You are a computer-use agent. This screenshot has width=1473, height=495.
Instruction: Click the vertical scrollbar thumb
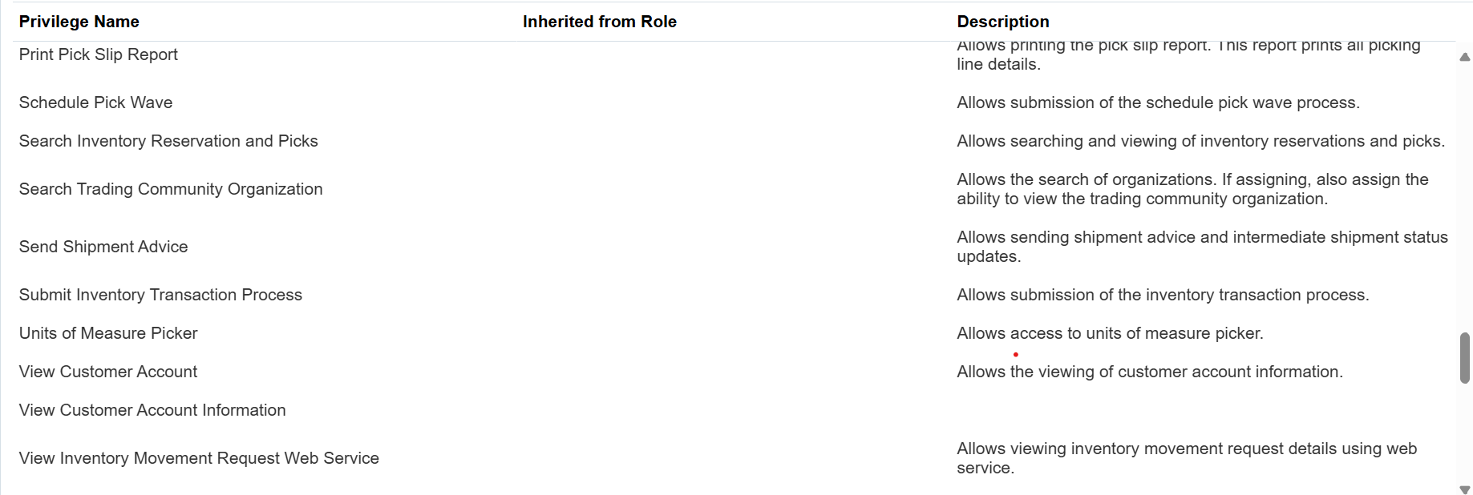coord(1465,358)
